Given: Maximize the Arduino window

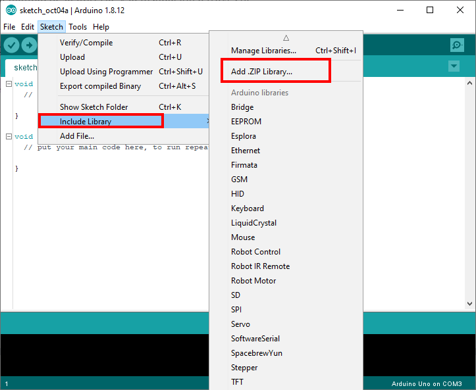Looking at the screenshot, I should 430,11.
